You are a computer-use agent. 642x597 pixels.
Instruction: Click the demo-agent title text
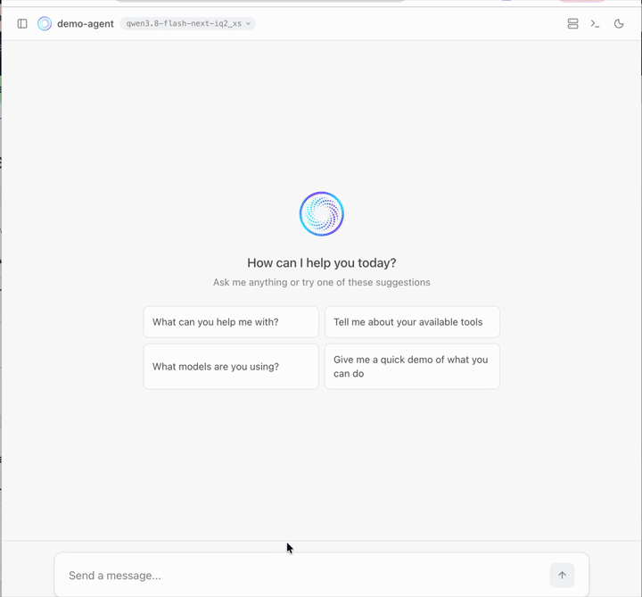(x=86, y=24)
